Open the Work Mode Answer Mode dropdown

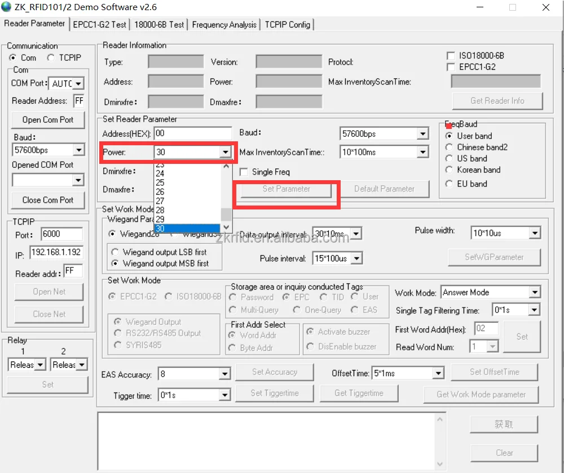coord(535,292)
